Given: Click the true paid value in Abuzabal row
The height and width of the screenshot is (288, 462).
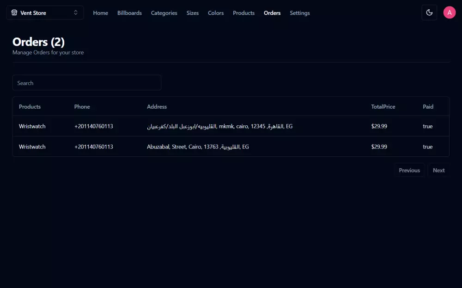Looking at the screenshot, I should click(x=427, y=147).
